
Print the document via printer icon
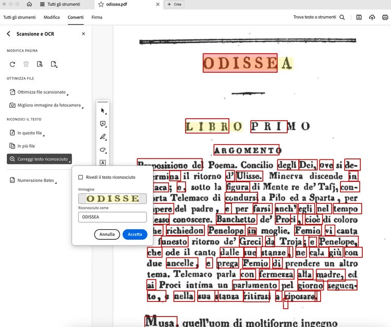[385, 17]
